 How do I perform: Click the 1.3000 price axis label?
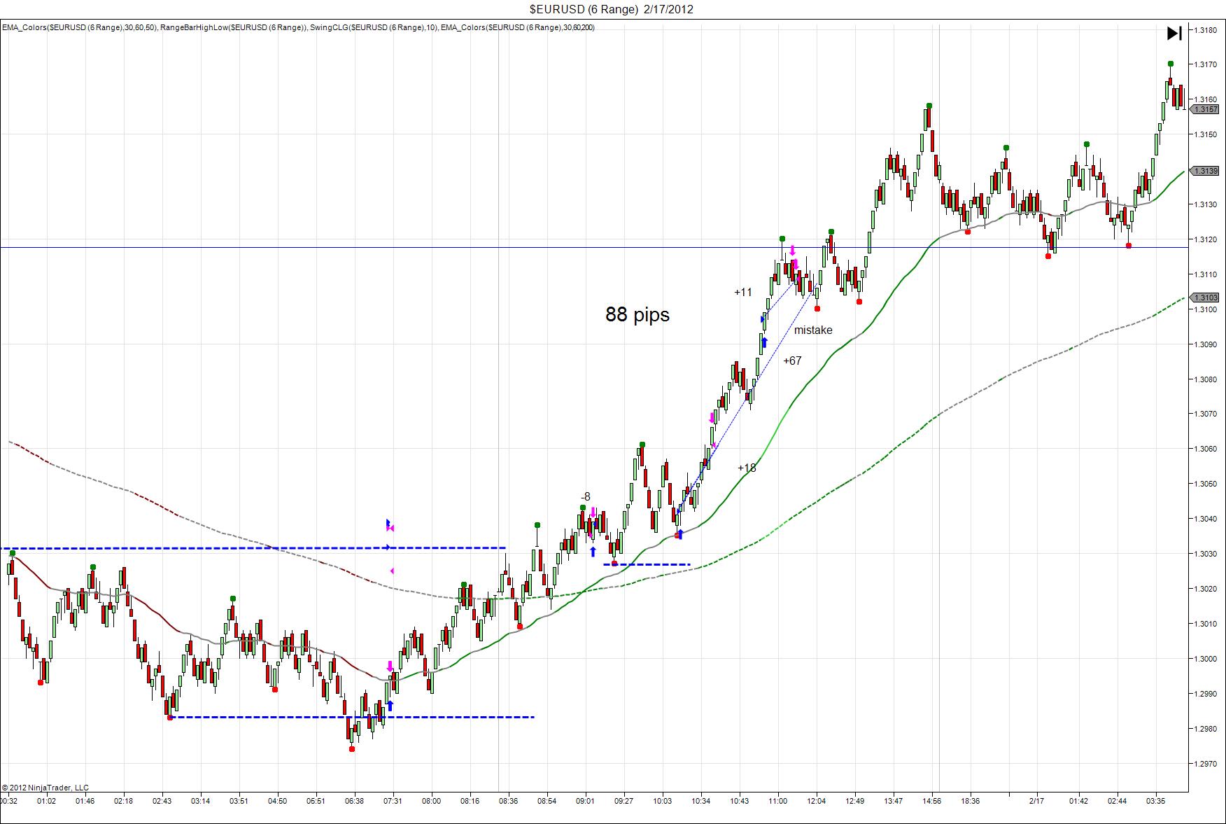coord(1206,659)
